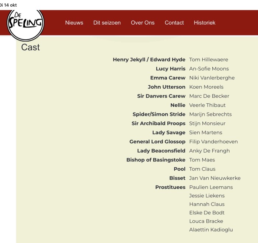Click the Lucy Harris role label

pyautogui.click(x=170, y=69)
